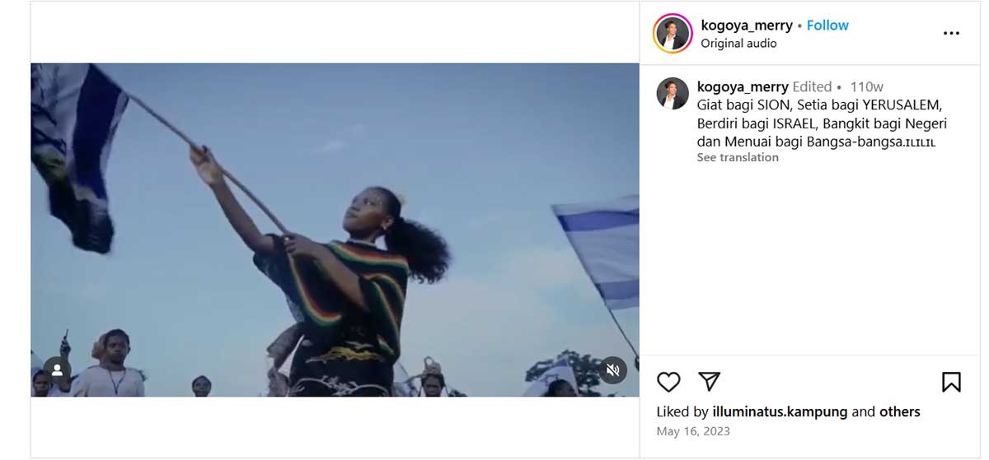The image size is (989, 460).
Task: Open the header profile picture story
Action: point(673,34)
